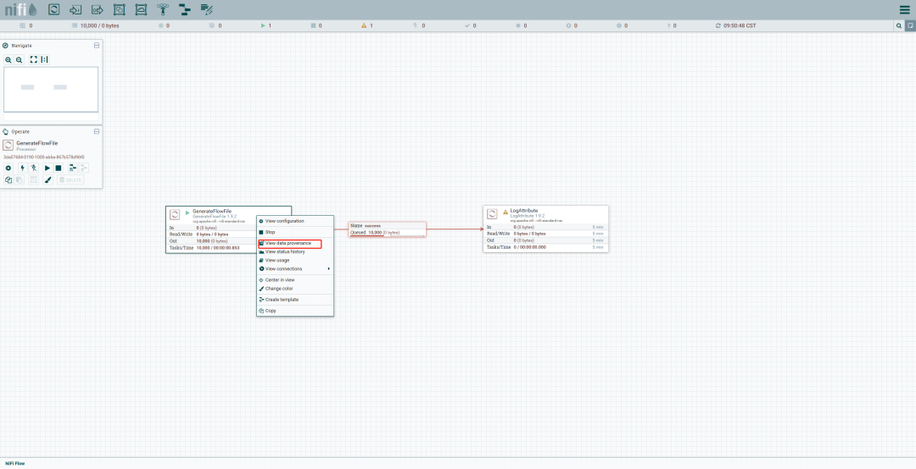Click last refreshed time 09:50:48 CST

pyautogui.click(x=740, y=25)
